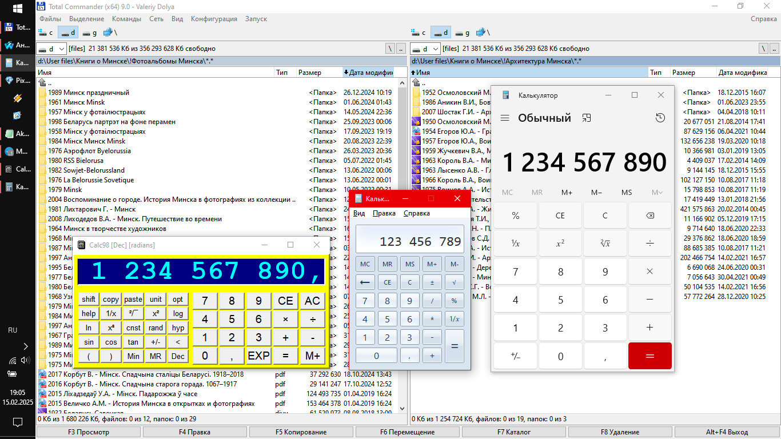Click F3 Просмотр button
Viewport: 781px width, 439px height.
coord(88,432)
